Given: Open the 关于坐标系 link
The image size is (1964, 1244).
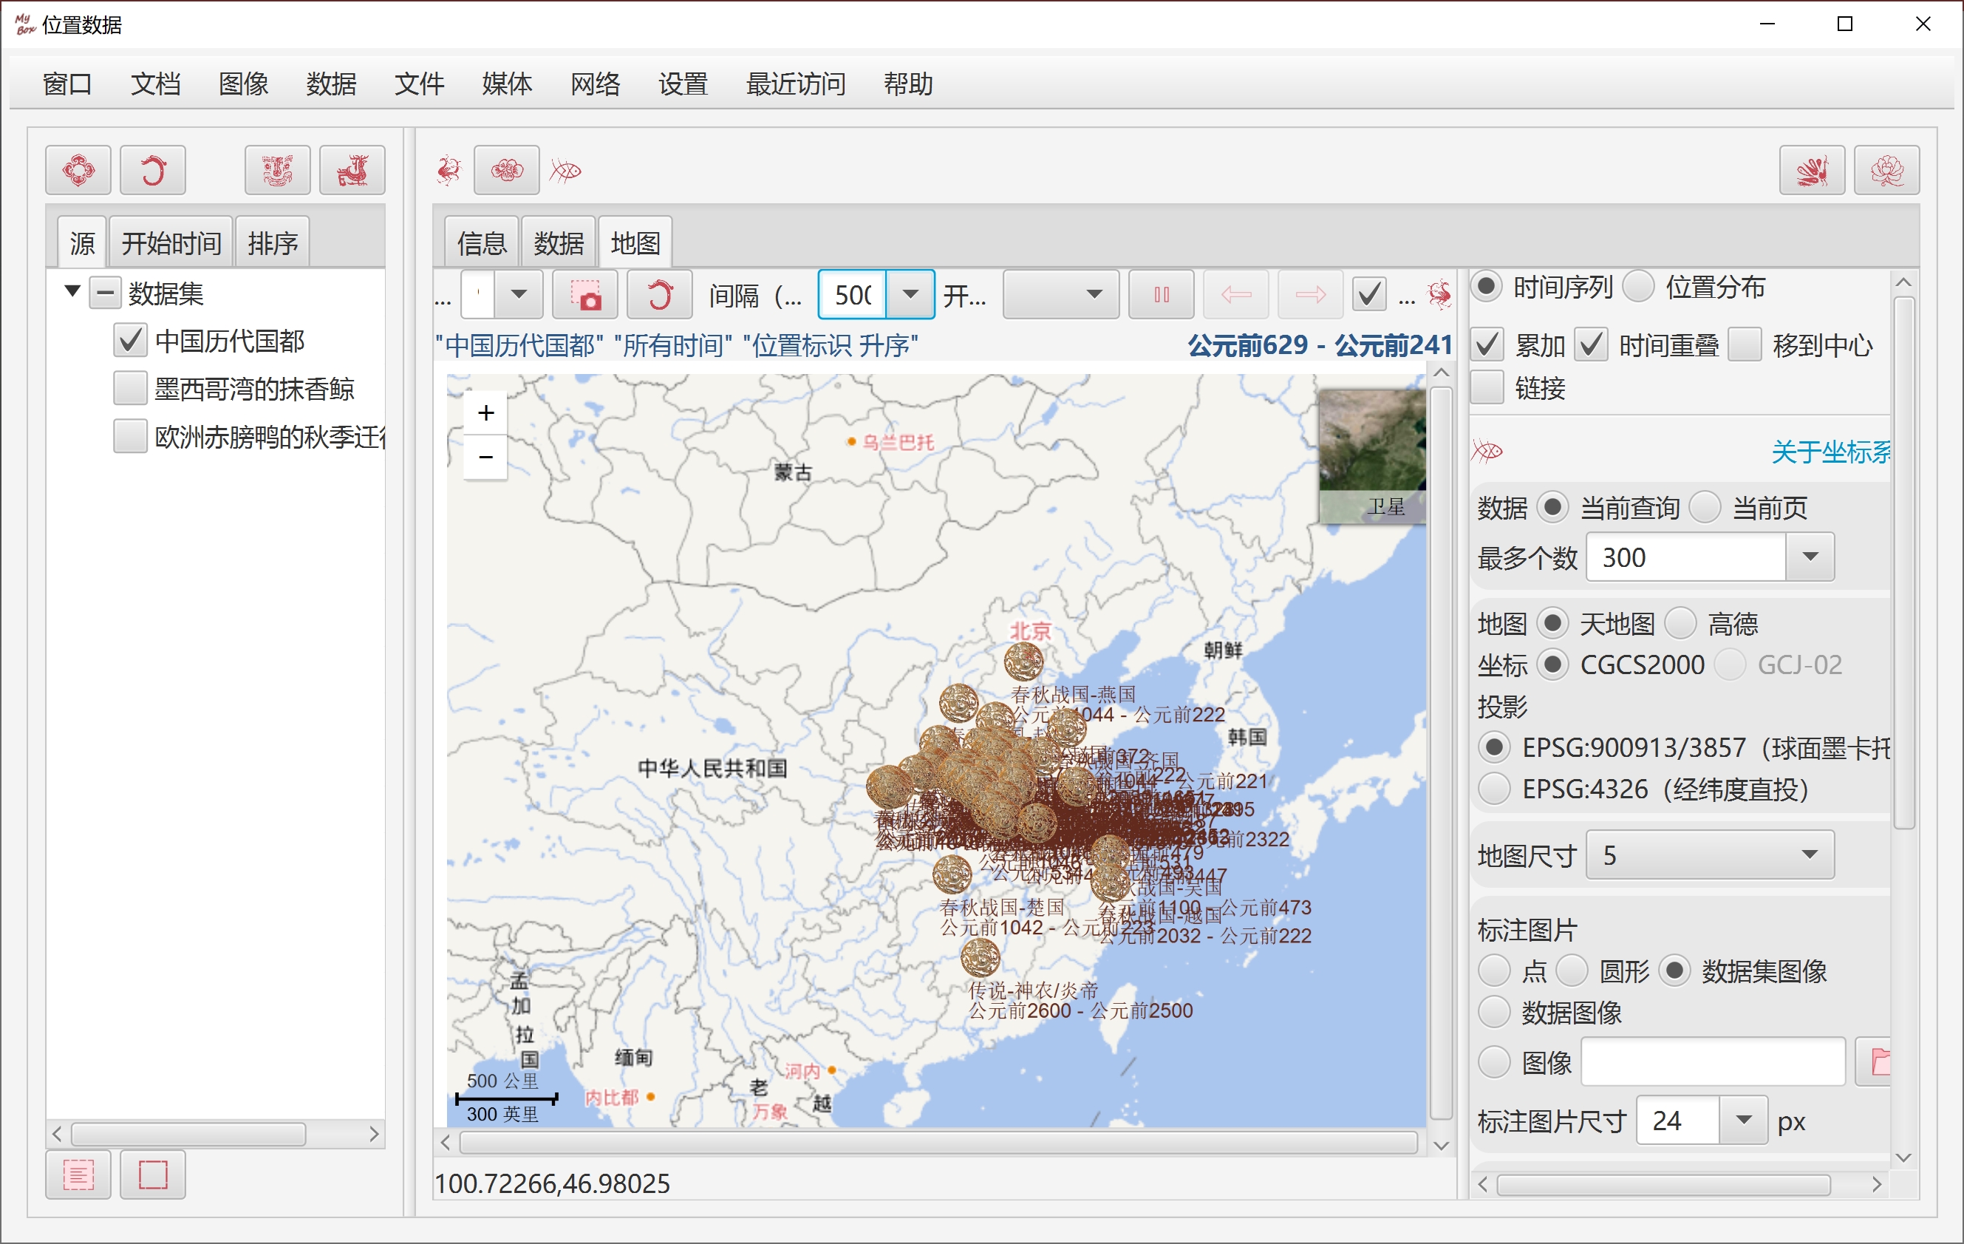Looking at the screenshot, I should coord(1830,451).
